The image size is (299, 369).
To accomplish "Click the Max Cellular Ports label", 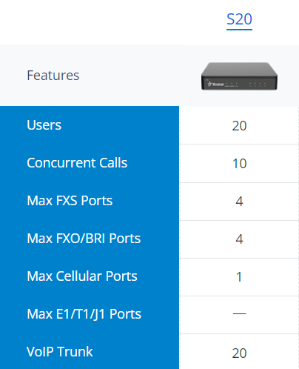I will pos(82,276).
